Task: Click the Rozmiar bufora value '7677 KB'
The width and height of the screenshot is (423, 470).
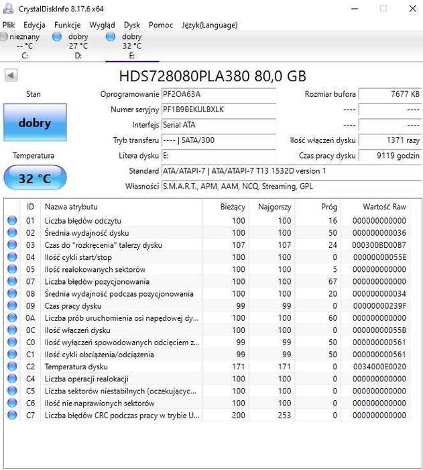Action: pos(390,94)
